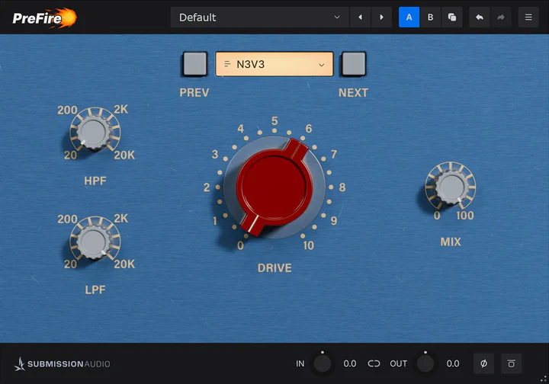Image resolution: width=549 pixels, height=384 pixels.
Task: Click the HPF label
Action: click(x=95, y=181)
